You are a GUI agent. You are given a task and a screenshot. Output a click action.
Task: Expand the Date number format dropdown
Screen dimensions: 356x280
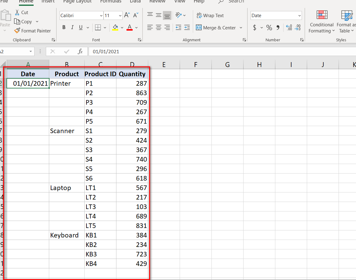point(299,16)
